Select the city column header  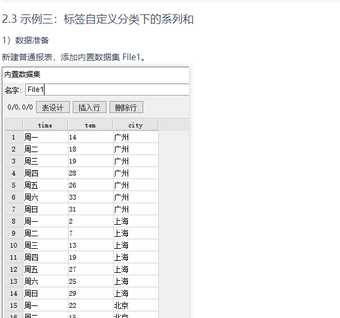135,125
